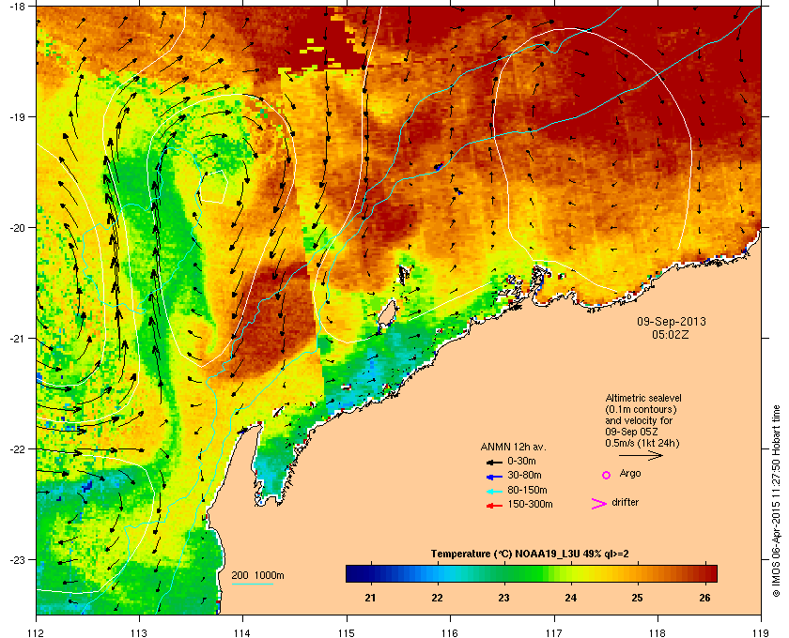Screen dimensions: 789x638
Task: Click the 0.5m/s (1kt 24h) scale text
Action: click(642, 444)
